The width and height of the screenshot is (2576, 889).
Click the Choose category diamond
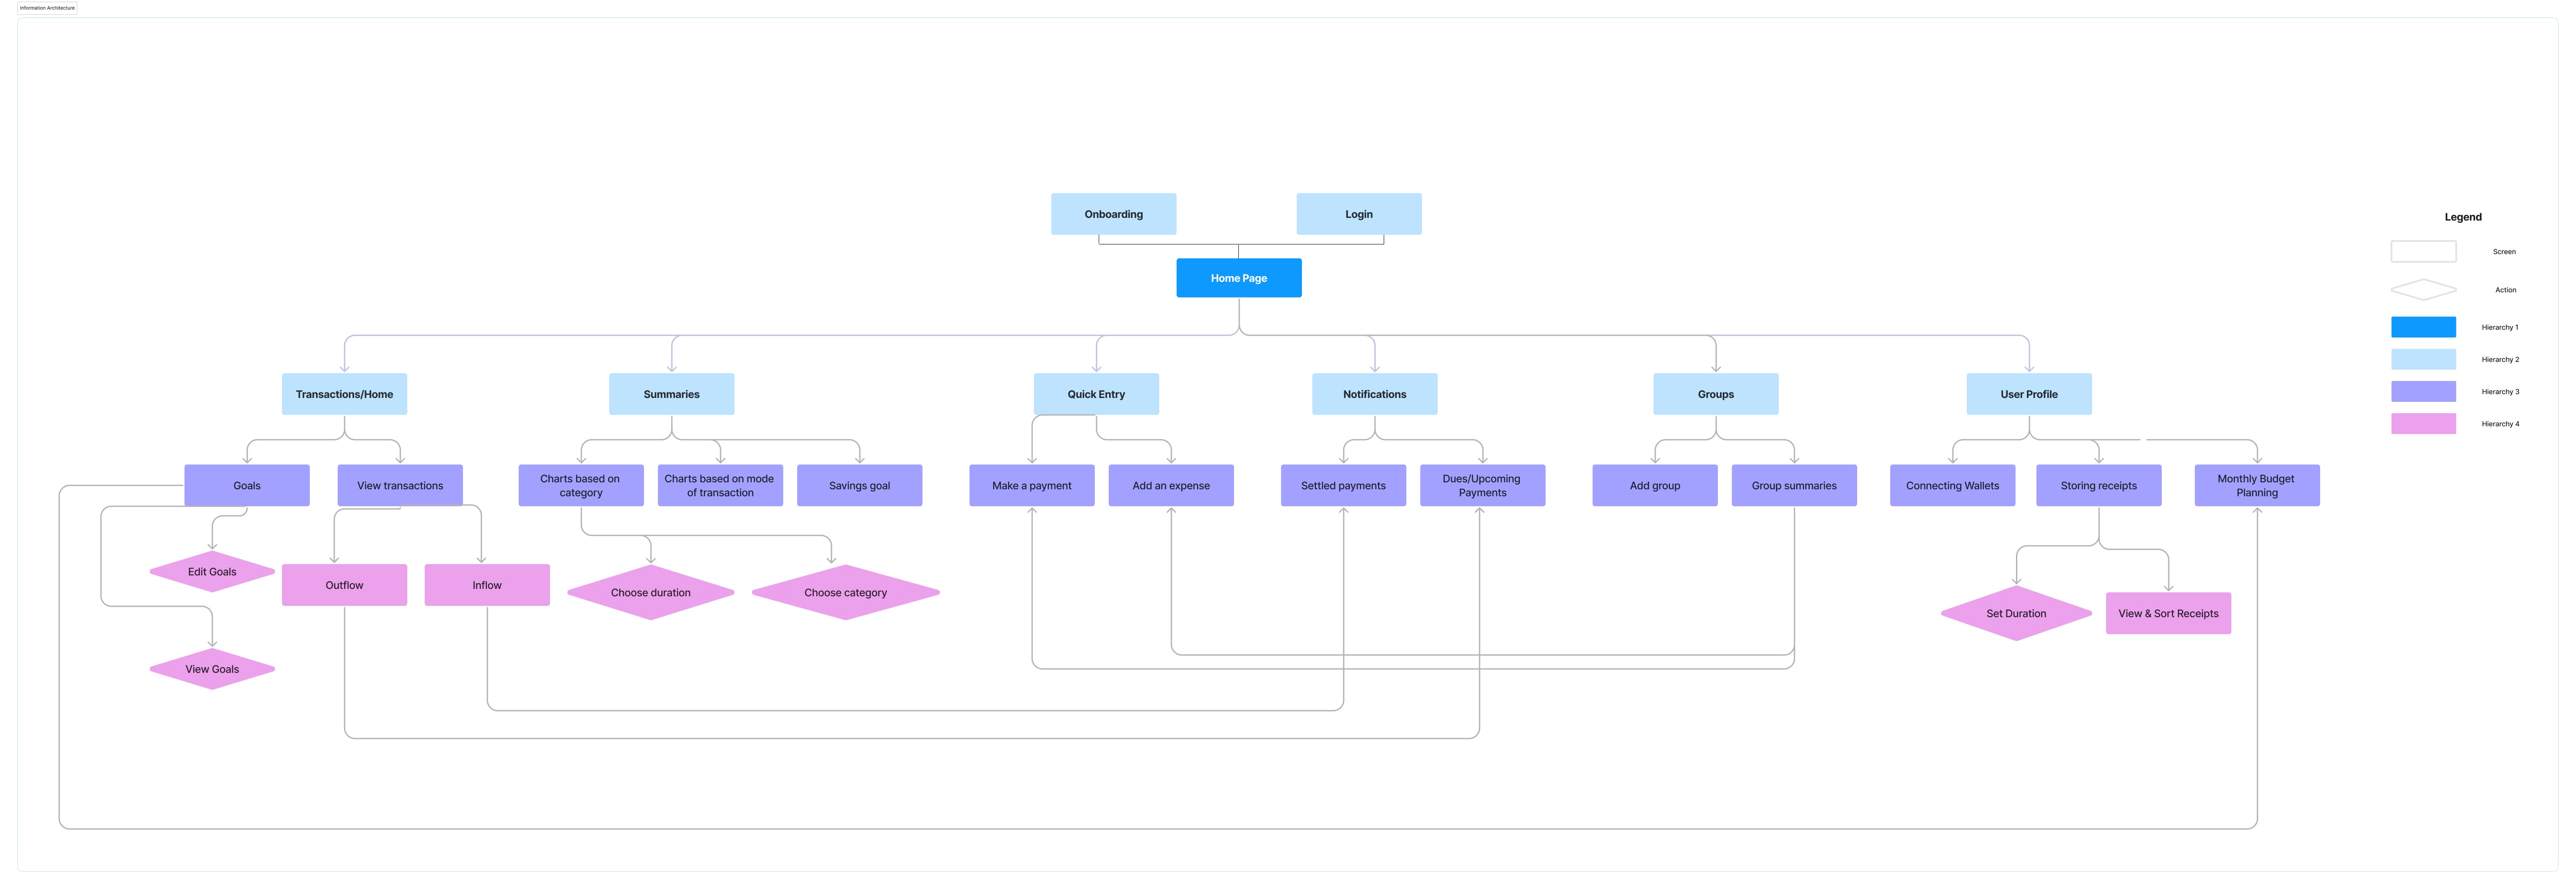[845, 593]
